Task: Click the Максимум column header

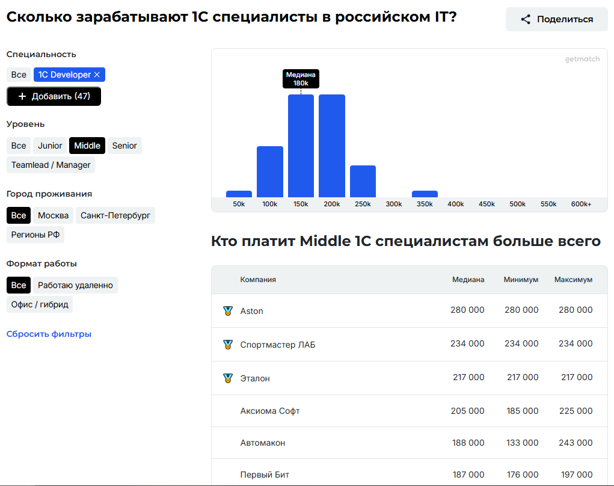Action: (573, 280)
